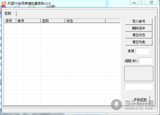Click the 序号 column header
Screen dimensions: 160x115
tap(10, 21)
